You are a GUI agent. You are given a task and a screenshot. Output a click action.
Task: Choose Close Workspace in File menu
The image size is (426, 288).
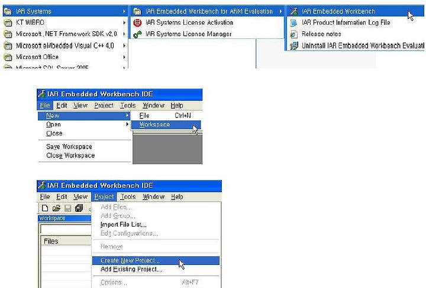coord(84,156)
